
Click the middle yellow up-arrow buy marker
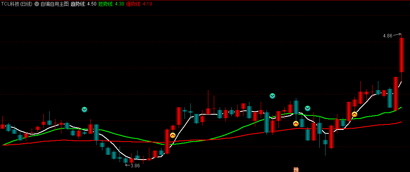point(296,124)
